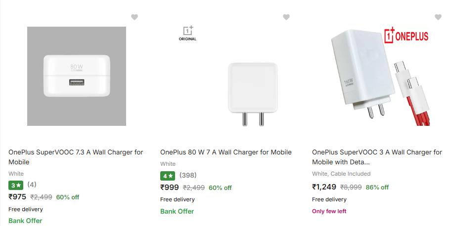This screenshot has height=226, width=452.
Task: View the white two-pin charger image
Action: pos(253,94)
